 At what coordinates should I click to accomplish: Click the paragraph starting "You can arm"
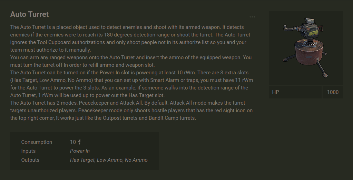(131, 61)
